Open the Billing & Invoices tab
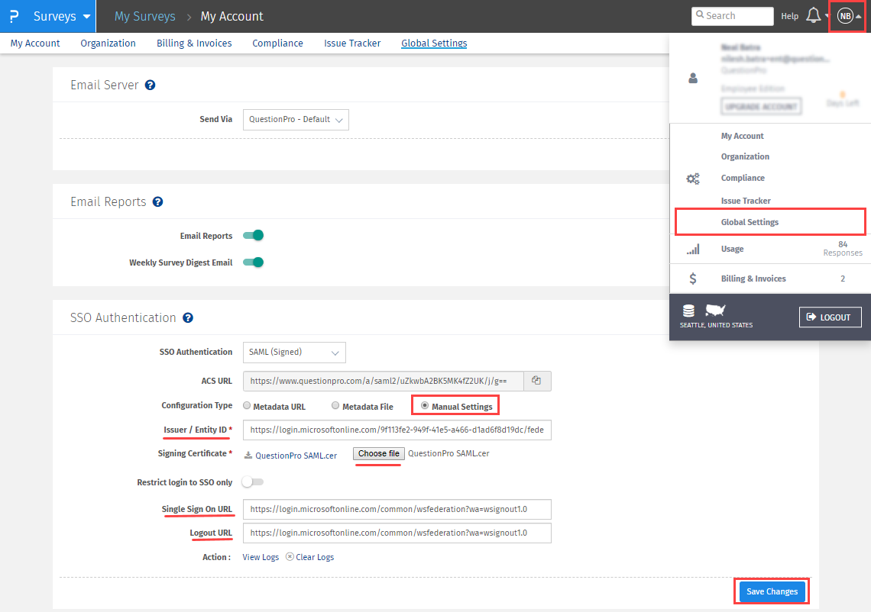871x612 pixels. click(194, 43)
